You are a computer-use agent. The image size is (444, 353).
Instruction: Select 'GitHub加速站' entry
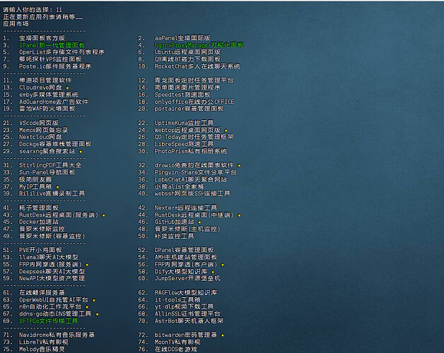click(174, 222)
